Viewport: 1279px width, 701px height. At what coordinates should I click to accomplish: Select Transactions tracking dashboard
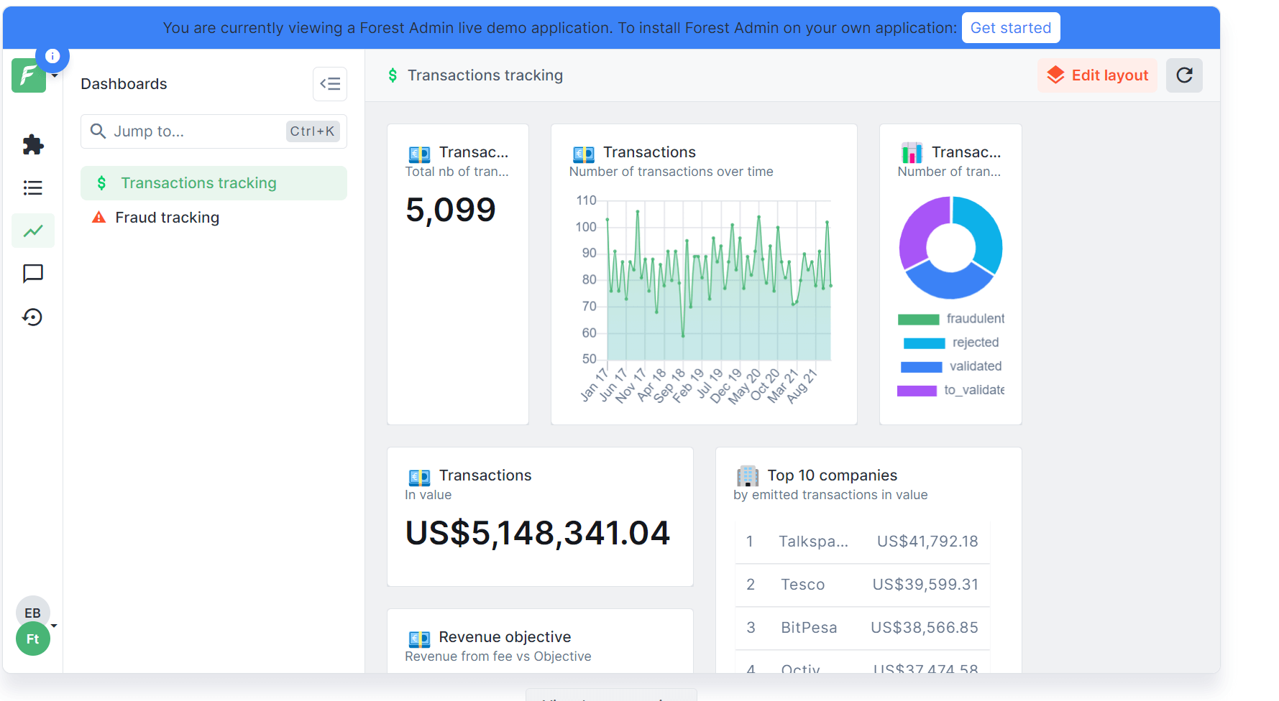point(214,183)
